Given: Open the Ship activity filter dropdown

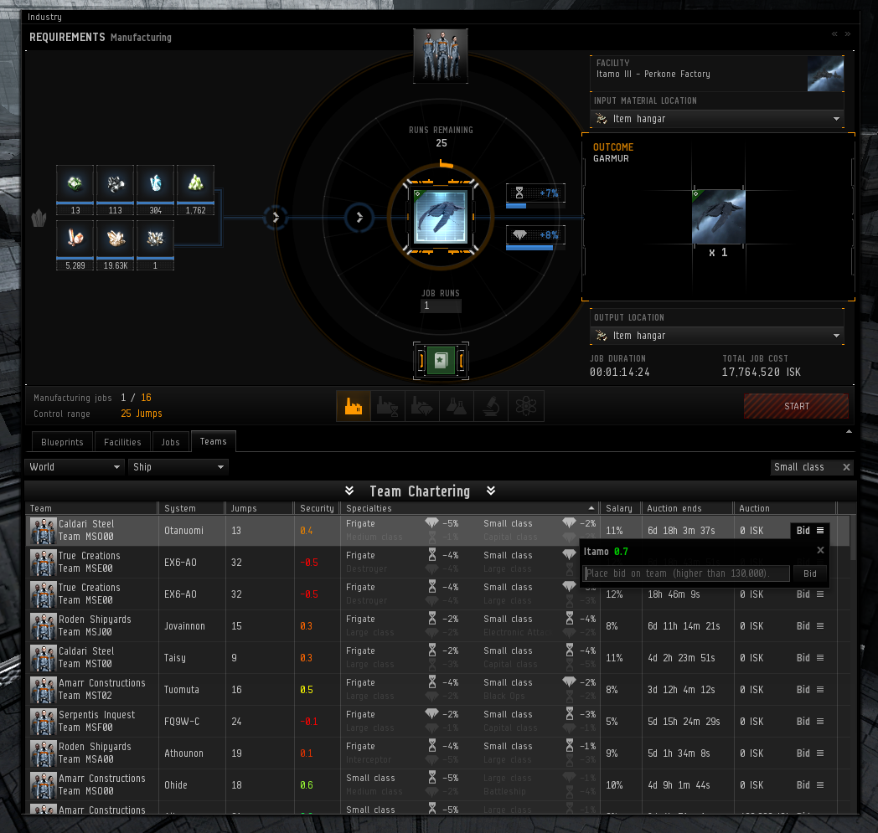Looking at the screenshot, I should (178, 466).
